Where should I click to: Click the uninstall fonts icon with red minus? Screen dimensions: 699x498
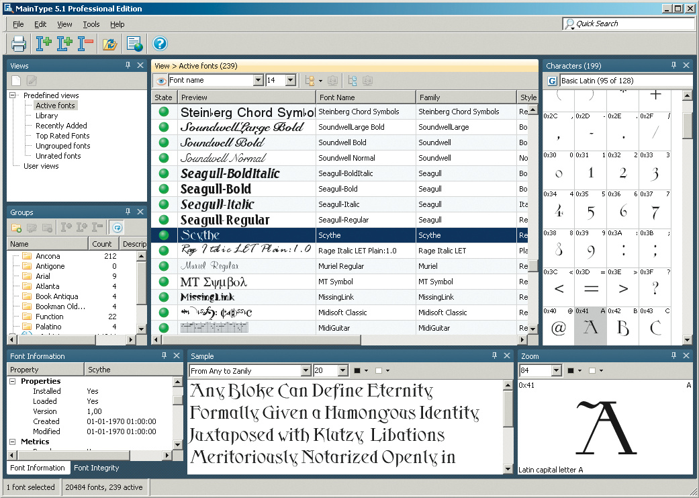[x=85, y=43]
